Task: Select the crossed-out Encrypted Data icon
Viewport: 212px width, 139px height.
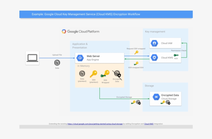Action: pyautogui.click(x=117, y=74)
